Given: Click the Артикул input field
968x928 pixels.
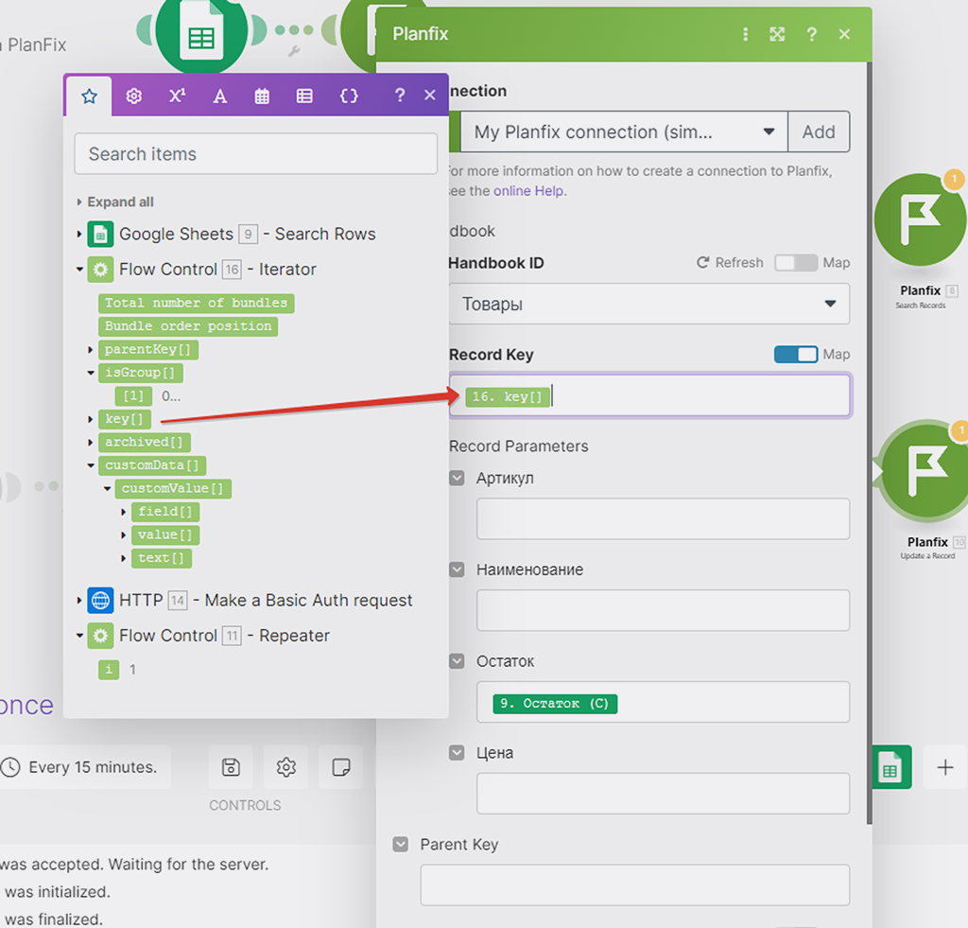Looking at the screenshot, I should (663, 519).
